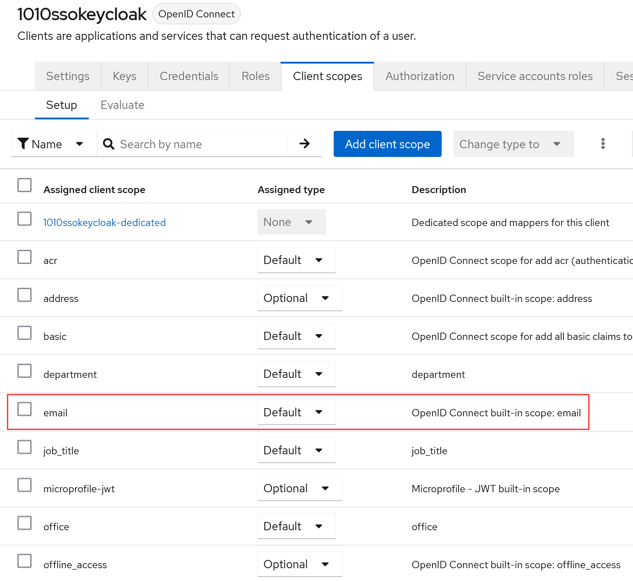Click the search arrow submit icon
The height and width of the screenshot is (581, 633).
point(304,144)
